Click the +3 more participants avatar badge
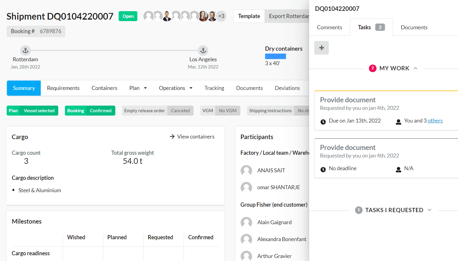 point(221,16)
